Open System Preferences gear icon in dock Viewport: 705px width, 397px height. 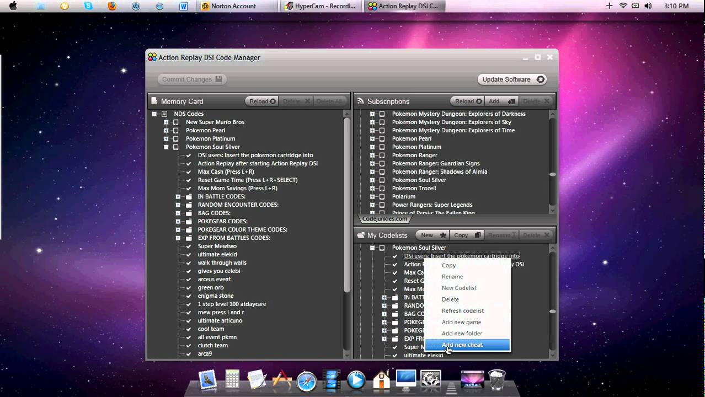(x=431, y=380)
